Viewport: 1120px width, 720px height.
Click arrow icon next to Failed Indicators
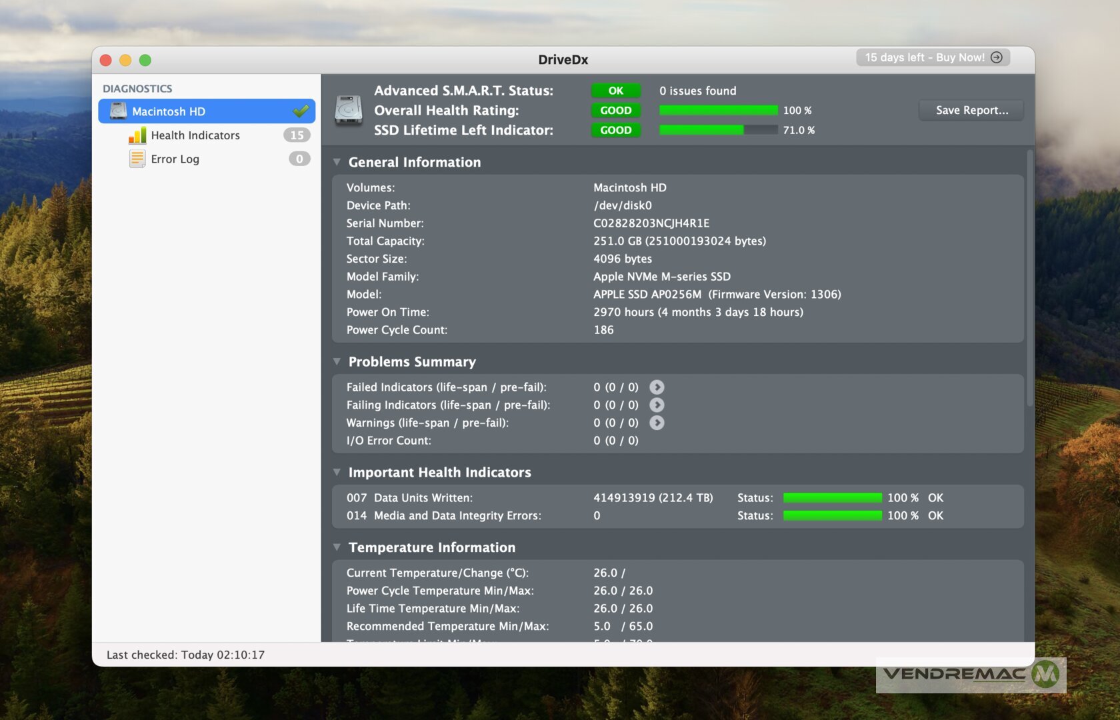pyautogui.click(x=657, y=387)
